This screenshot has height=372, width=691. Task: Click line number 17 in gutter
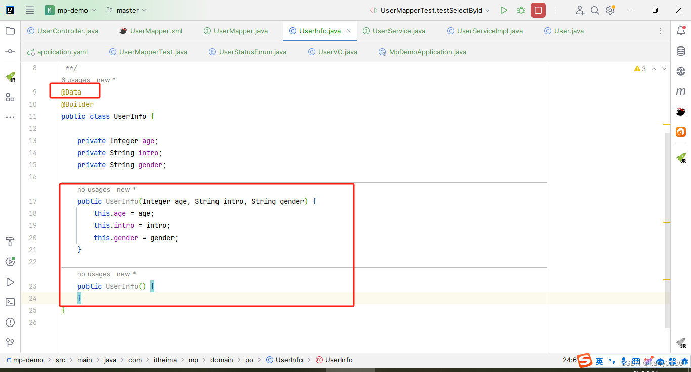click(33, 201)
